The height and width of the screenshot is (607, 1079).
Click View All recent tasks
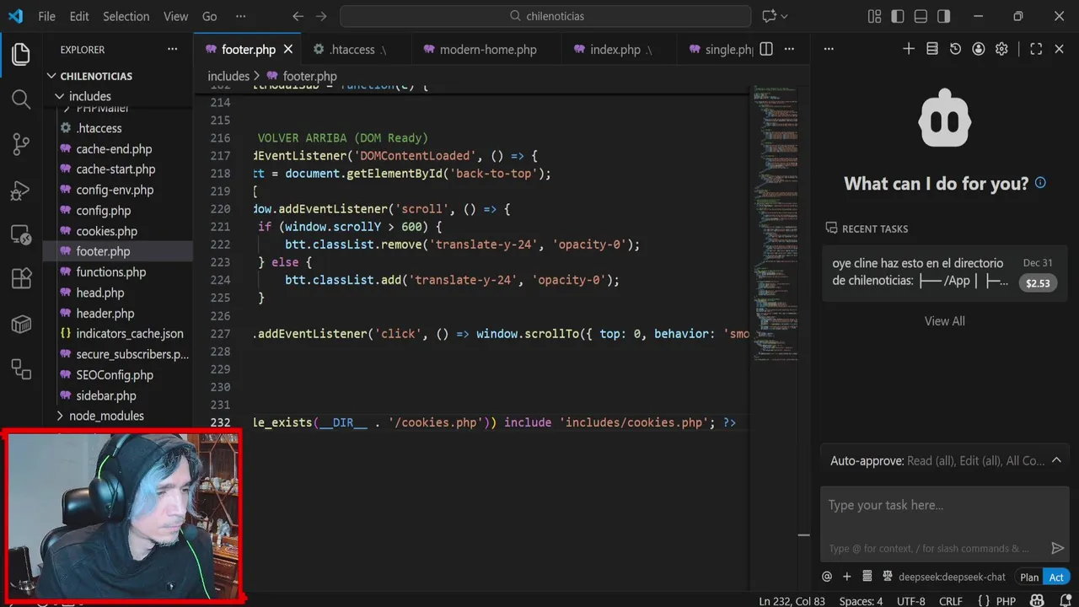pyautogui.click(x=944, y=321)
